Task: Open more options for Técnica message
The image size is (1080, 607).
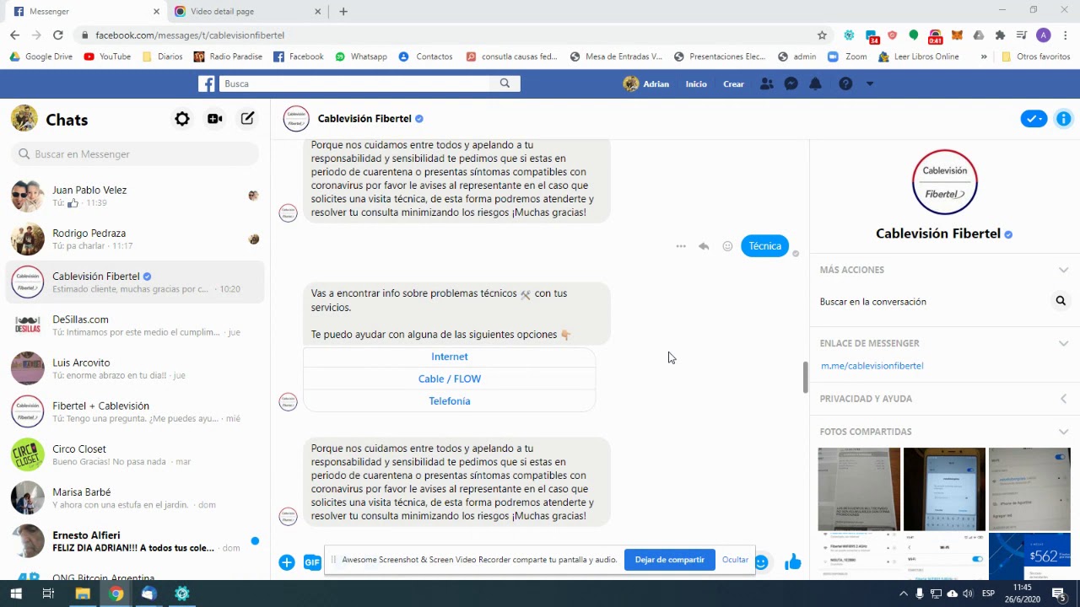Action: pos(681,246)
